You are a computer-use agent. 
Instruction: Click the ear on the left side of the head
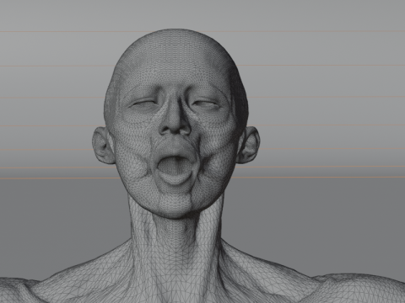[x=104, y=146]
